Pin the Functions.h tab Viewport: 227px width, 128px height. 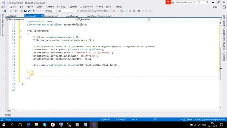point(39,16)
